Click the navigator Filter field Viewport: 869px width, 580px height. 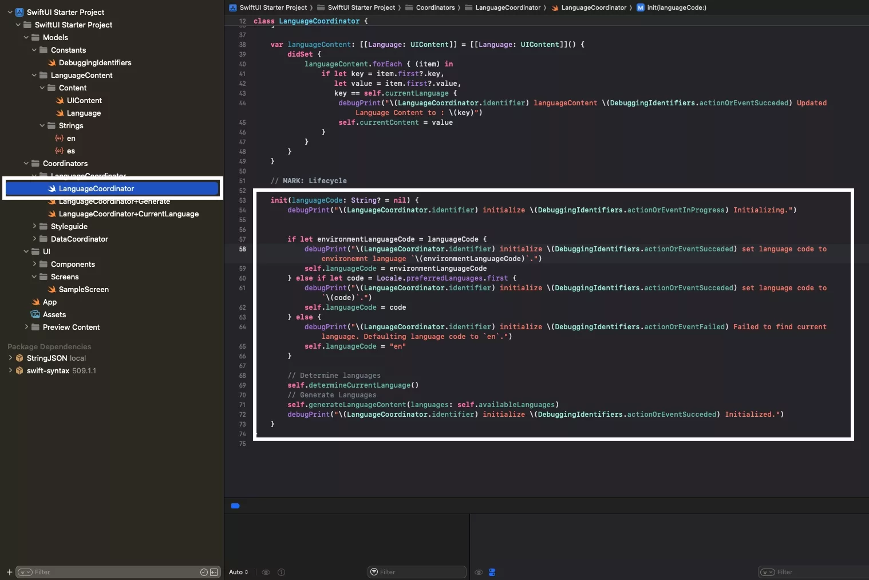(x=117, y=572)
